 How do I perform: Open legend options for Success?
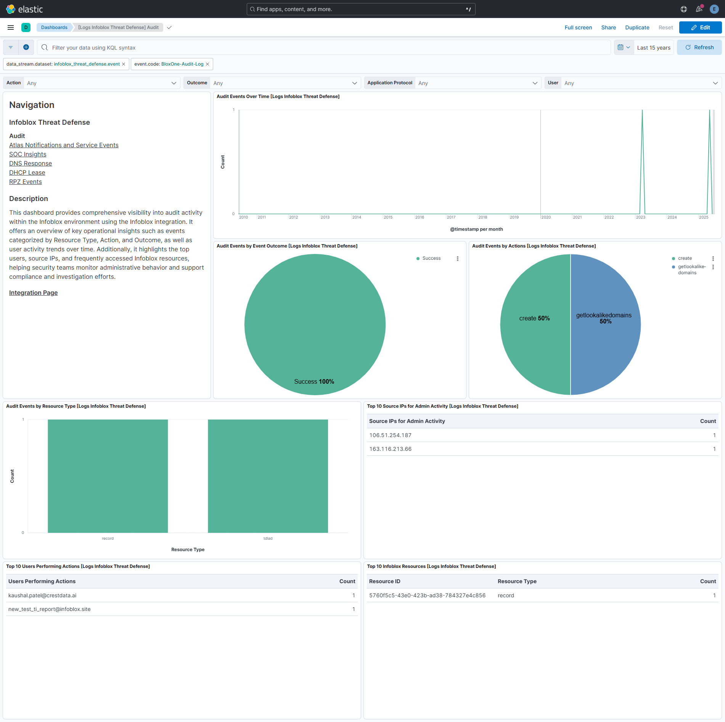[458, 259]
